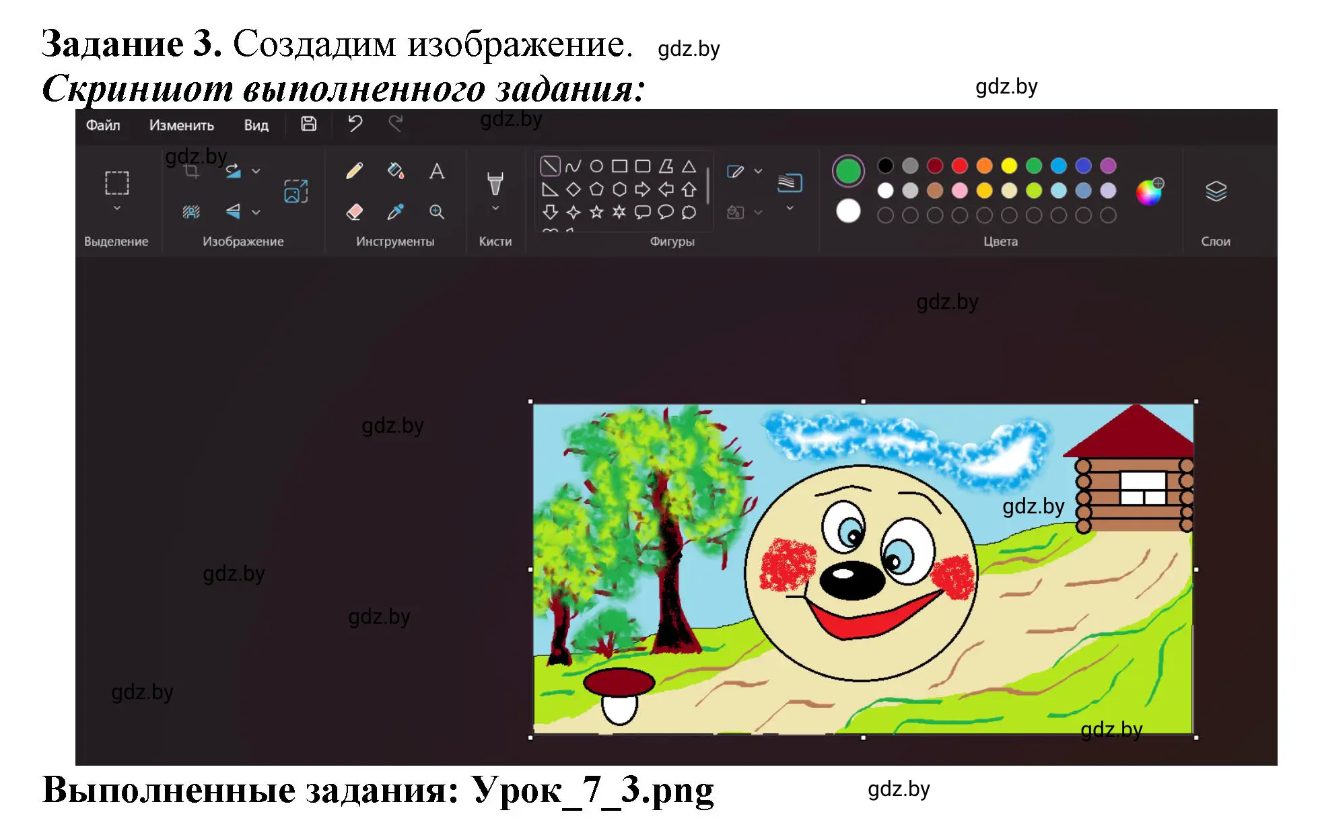The height and width of the screenshot is (835, 1320).
Task: Select the Curve shape
Action: [574, 166]
